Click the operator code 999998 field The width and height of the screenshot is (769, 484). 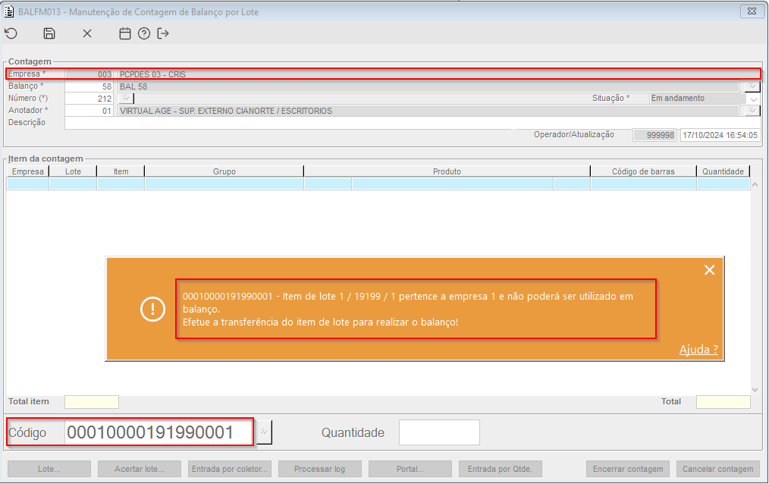pyautogui.click(x=654, y=135)
